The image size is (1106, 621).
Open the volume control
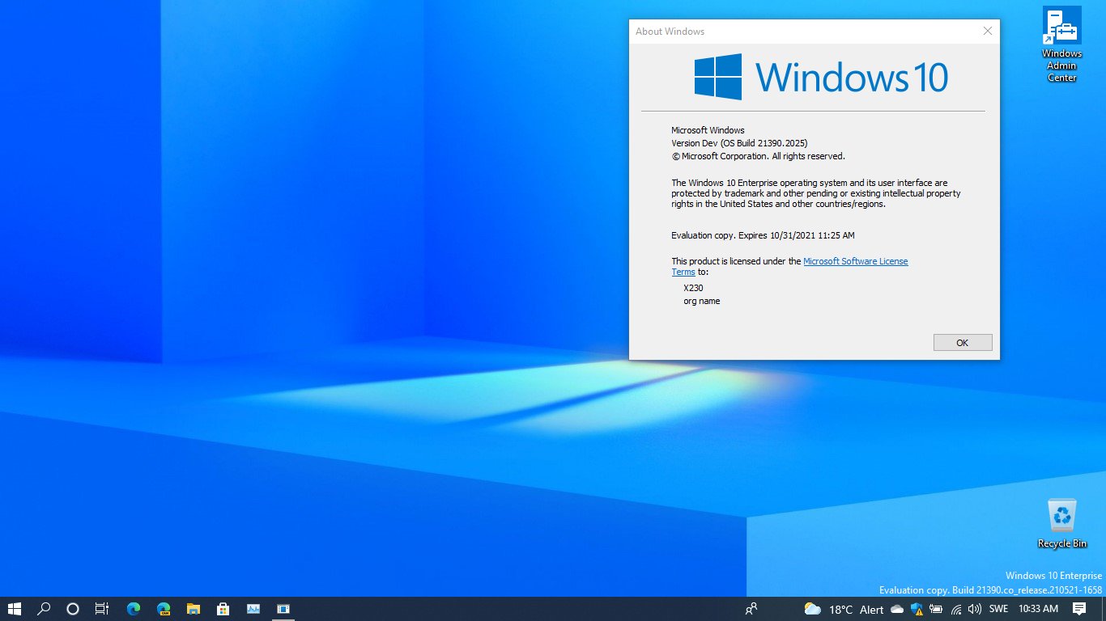974,609
